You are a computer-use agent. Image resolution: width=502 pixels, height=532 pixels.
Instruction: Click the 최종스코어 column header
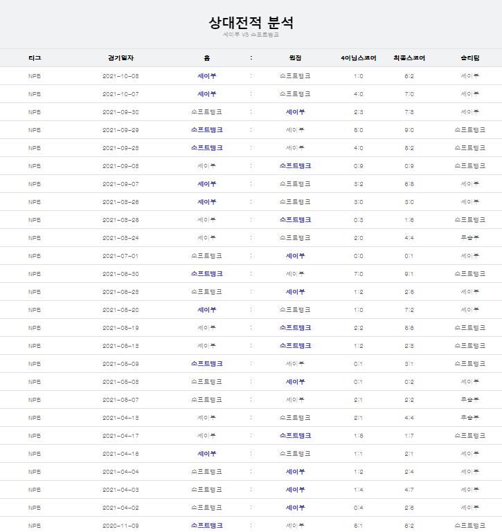click(409, 58)
